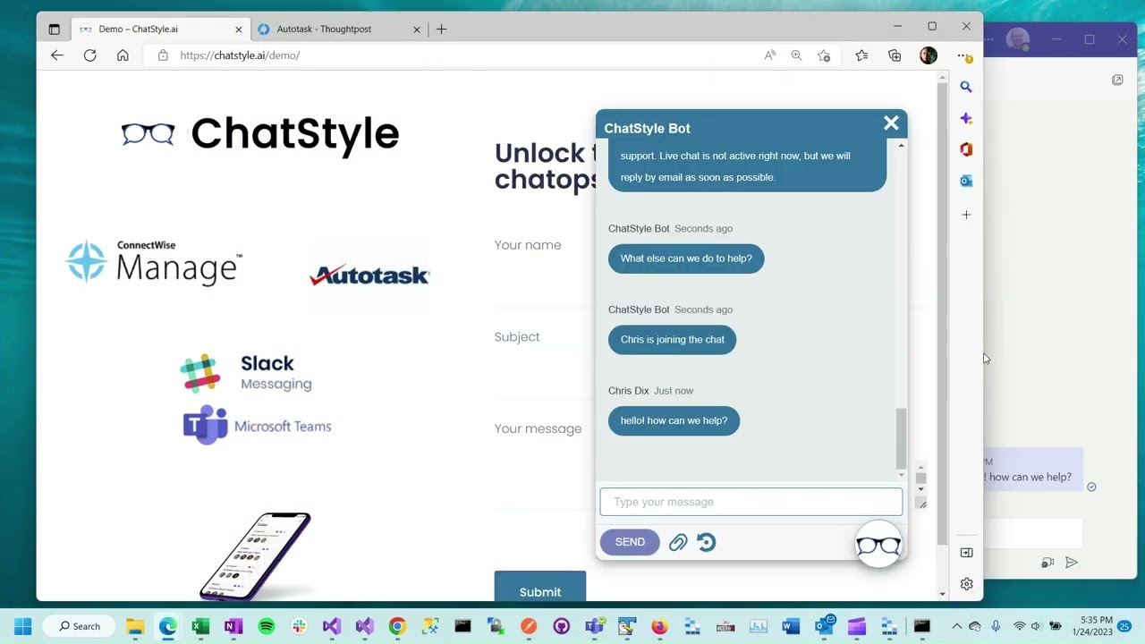Open a new browser tab
Viewport: 1145px width, 644px height.
click(x=441, y=29)
